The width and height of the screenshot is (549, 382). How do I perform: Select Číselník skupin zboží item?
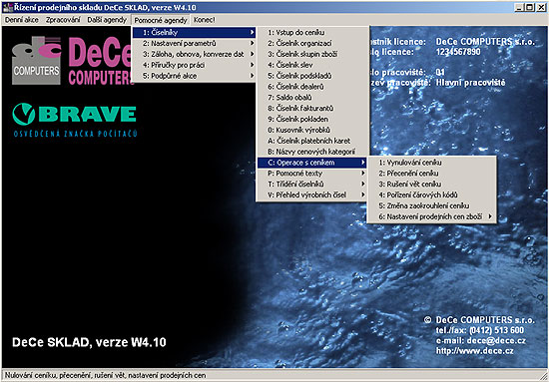coord(312,54)
